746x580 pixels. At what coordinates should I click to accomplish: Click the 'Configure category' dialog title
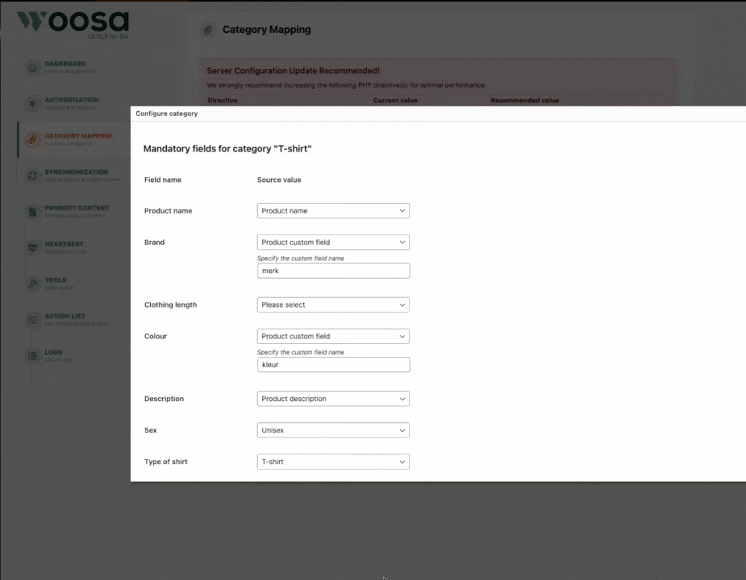pos(166,114)
